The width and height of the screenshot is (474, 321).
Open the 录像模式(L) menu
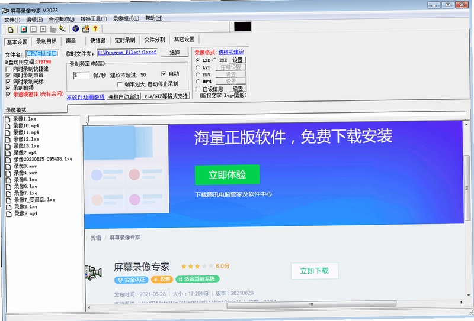126,18
